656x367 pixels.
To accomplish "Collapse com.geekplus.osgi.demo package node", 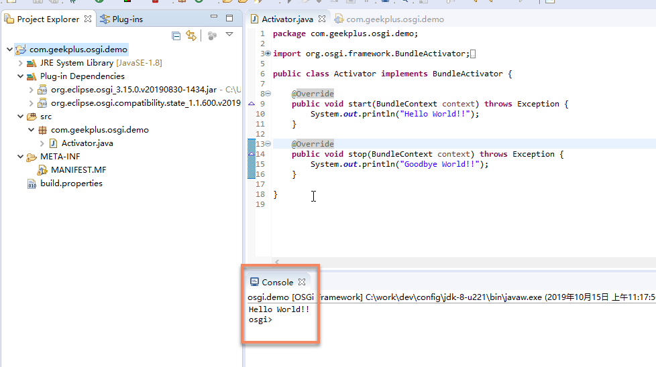I will [31, 130].
